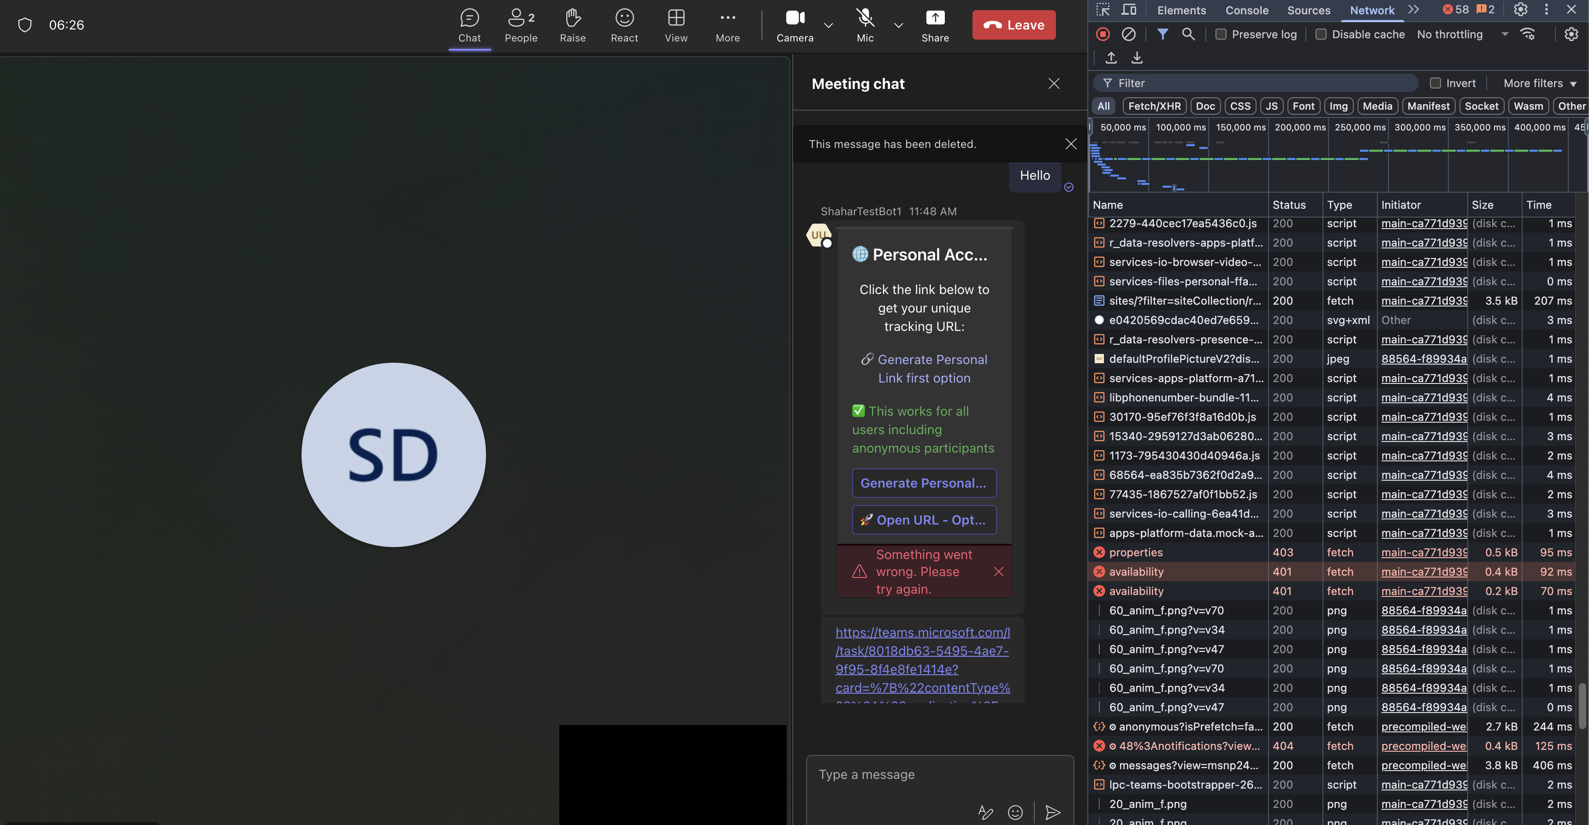Open Network panel settings gear
The image size is (1589, 825).
1571,34
